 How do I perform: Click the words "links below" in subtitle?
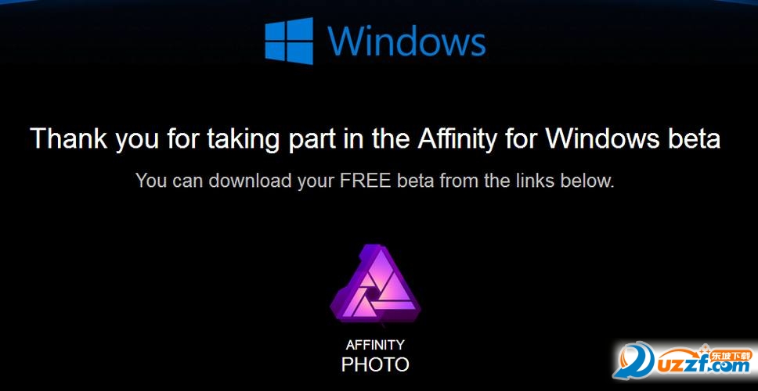point(561,181)
